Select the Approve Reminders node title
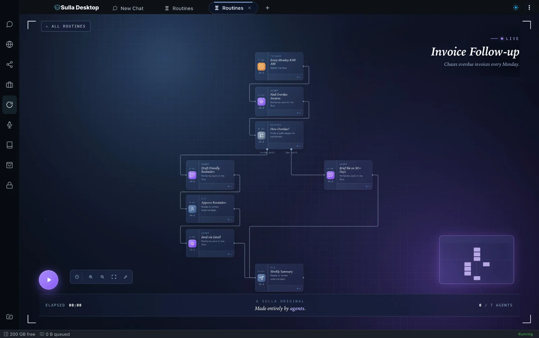The width and height of the screenshot is (539, 338). 214,203
